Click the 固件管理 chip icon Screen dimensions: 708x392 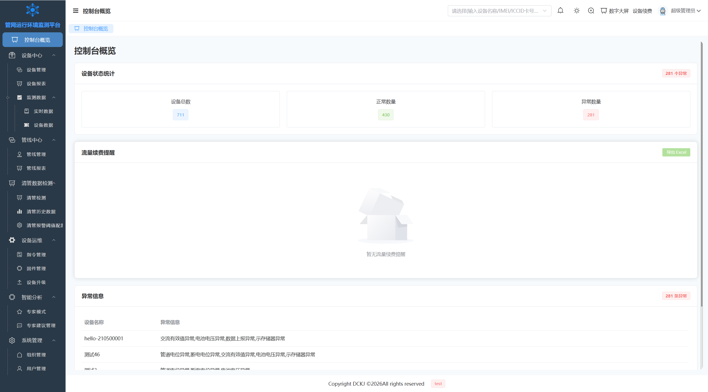click(x=19, y=268)
